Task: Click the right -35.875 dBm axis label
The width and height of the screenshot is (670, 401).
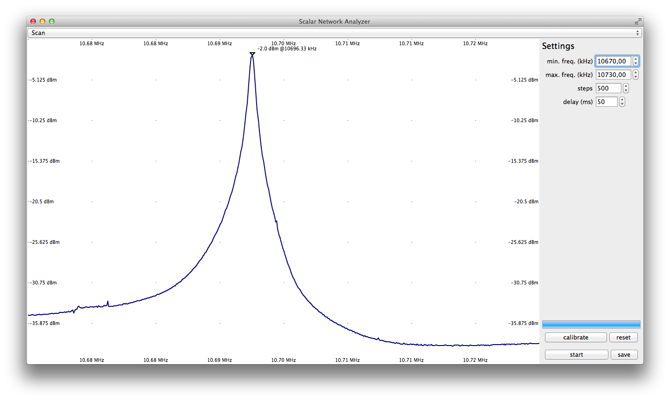Action: pyautogui.click(x=523, y=324)
